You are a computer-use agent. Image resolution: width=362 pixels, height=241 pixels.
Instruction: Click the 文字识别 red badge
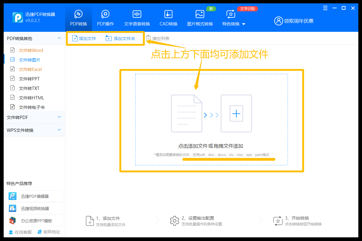coord(247,9)
